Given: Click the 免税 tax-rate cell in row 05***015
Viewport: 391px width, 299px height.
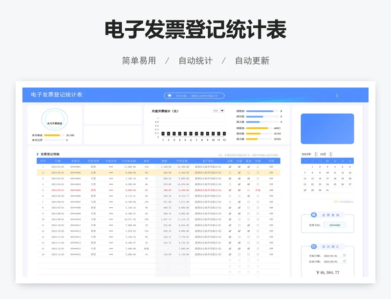Looking at the screenshot, I should pyautogui.click(x=146, y=248).
